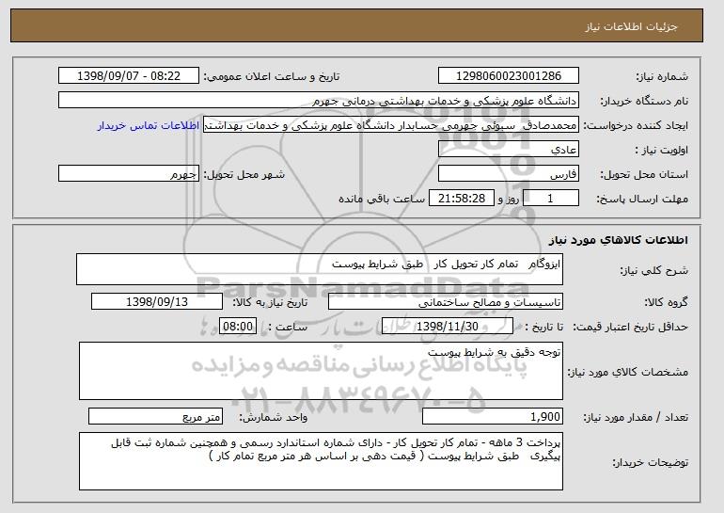This screenshot has height=513, width=724.
Task: Click the section title اطلاعات کالاهای مورد نیاز
Action: (x=619, y=240)
